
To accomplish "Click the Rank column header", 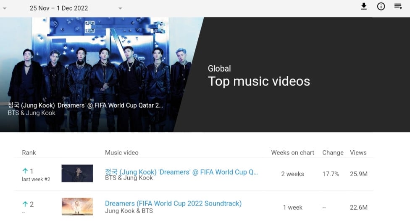I will (29, 153).
